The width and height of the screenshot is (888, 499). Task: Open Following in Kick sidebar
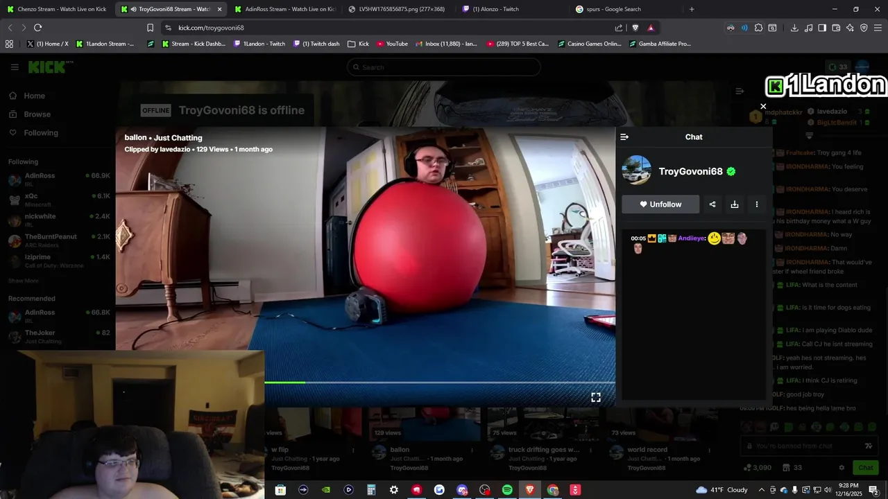tap(34, 132)
